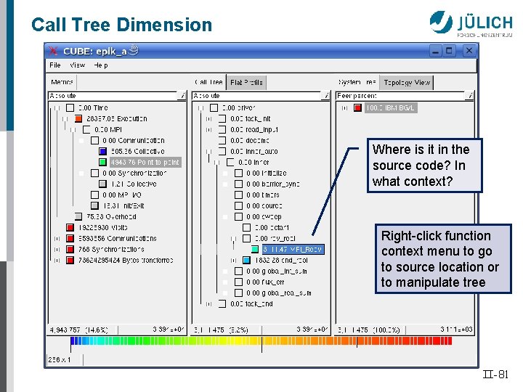
Task: Click the blue color box beside 505.36 Collective
Action: (x=102, y=151)
